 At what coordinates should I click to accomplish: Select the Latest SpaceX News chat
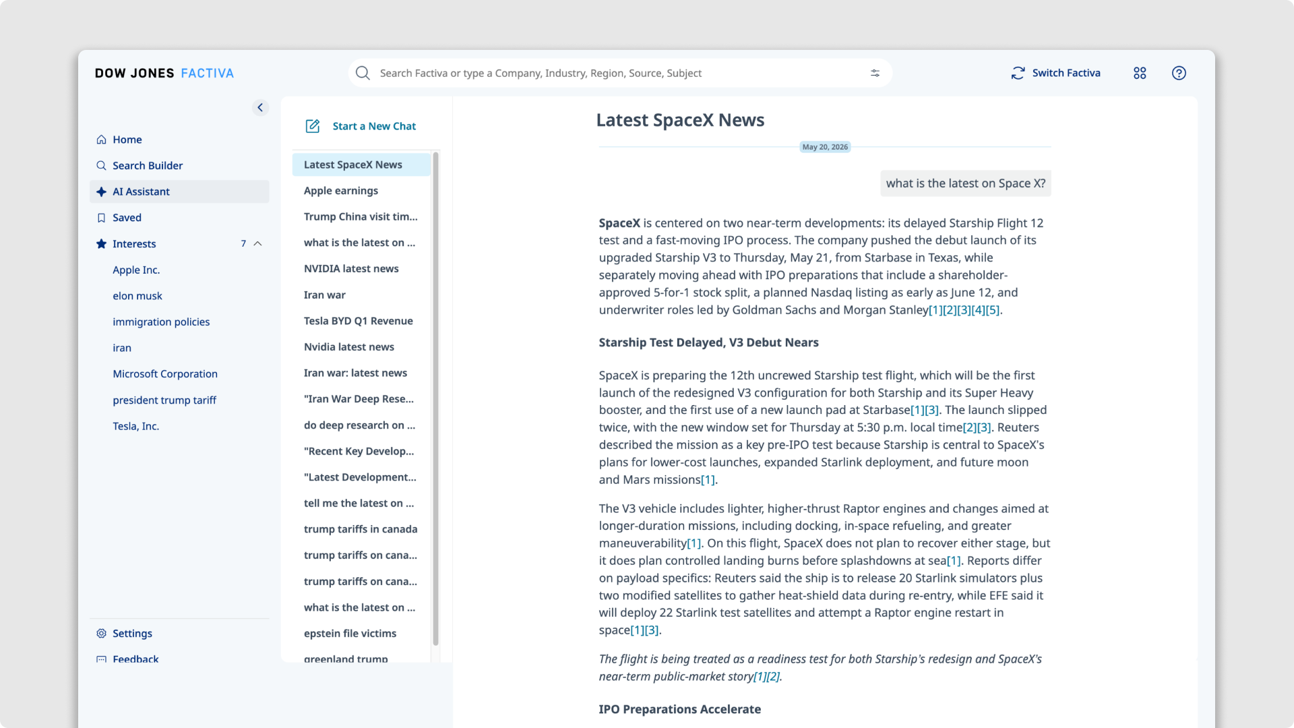(361, 165)
